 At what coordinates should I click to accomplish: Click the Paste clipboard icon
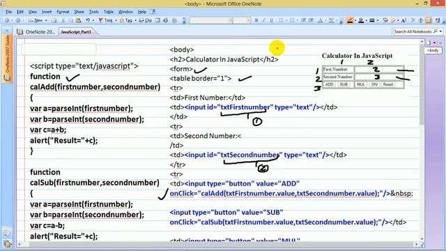pyautogui.click(x=79, y=20)
